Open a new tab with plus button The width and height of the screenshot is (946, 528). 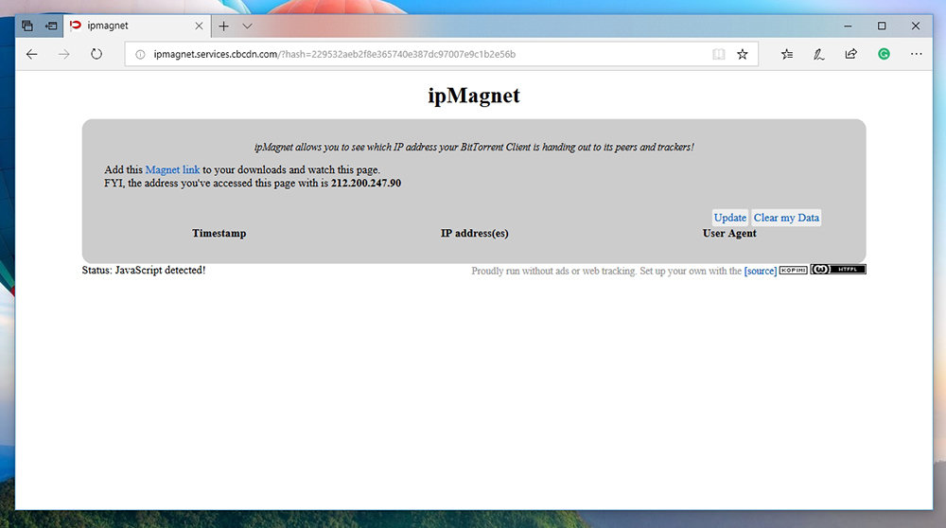224,26
